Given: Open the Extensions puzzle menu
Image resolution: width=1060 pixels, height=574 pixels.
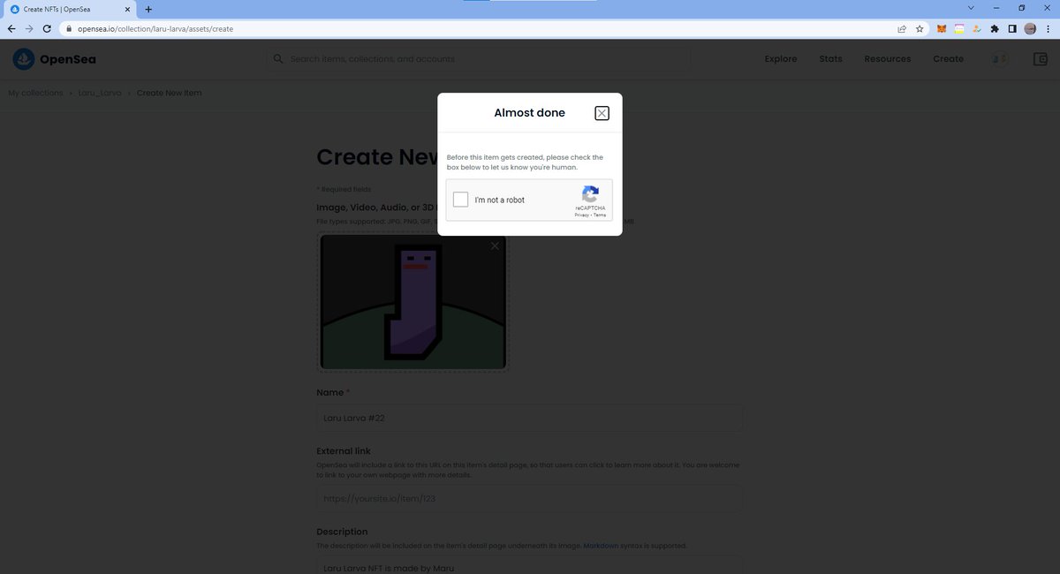Looking at the screenshot, I should tap(995, 28).
